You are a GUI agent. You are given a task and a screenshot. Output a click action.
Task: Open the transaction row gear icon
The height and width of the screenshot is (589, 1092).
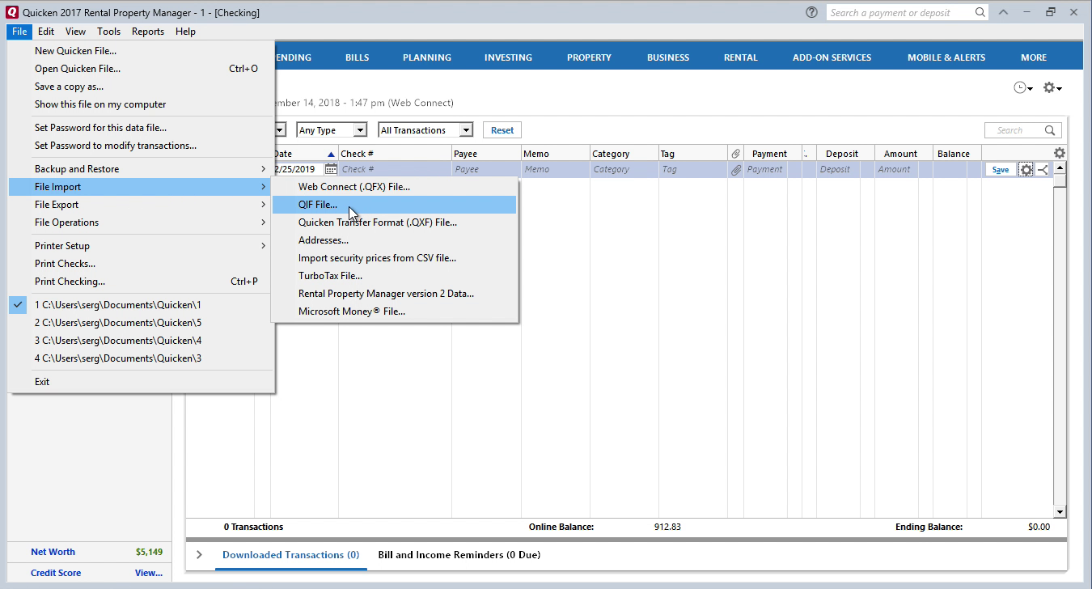(x=1026, y=169)
